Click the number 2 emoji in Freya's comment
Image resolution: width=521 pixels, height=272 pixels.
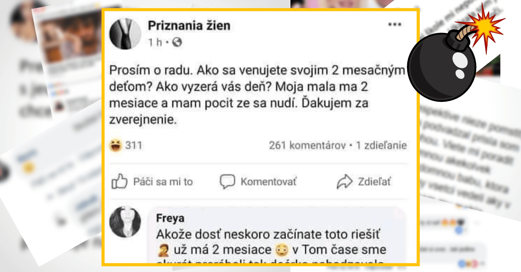click(163, 249)
